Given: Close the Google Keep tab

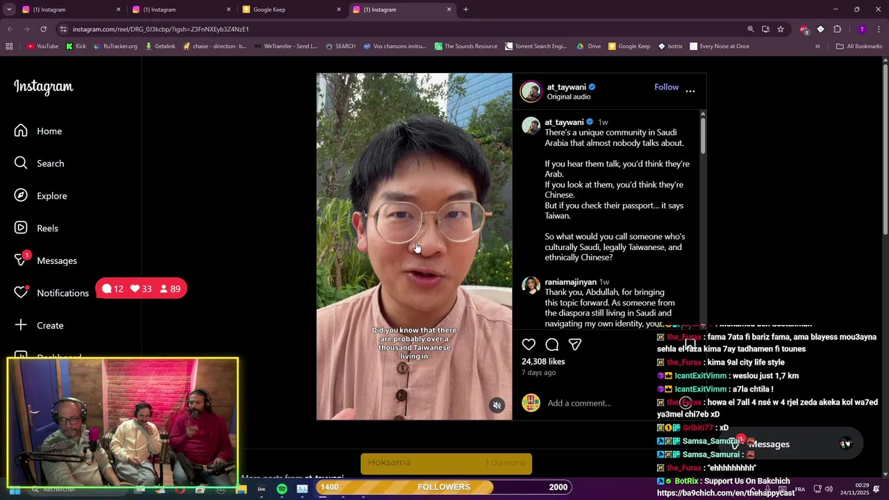Looking at the screenshot, I should click(339, 10).
